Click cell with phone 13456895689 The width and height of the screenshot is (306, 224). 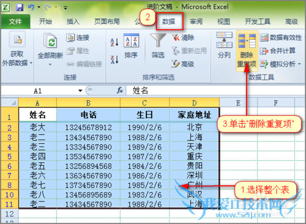(x=89, y=195)
